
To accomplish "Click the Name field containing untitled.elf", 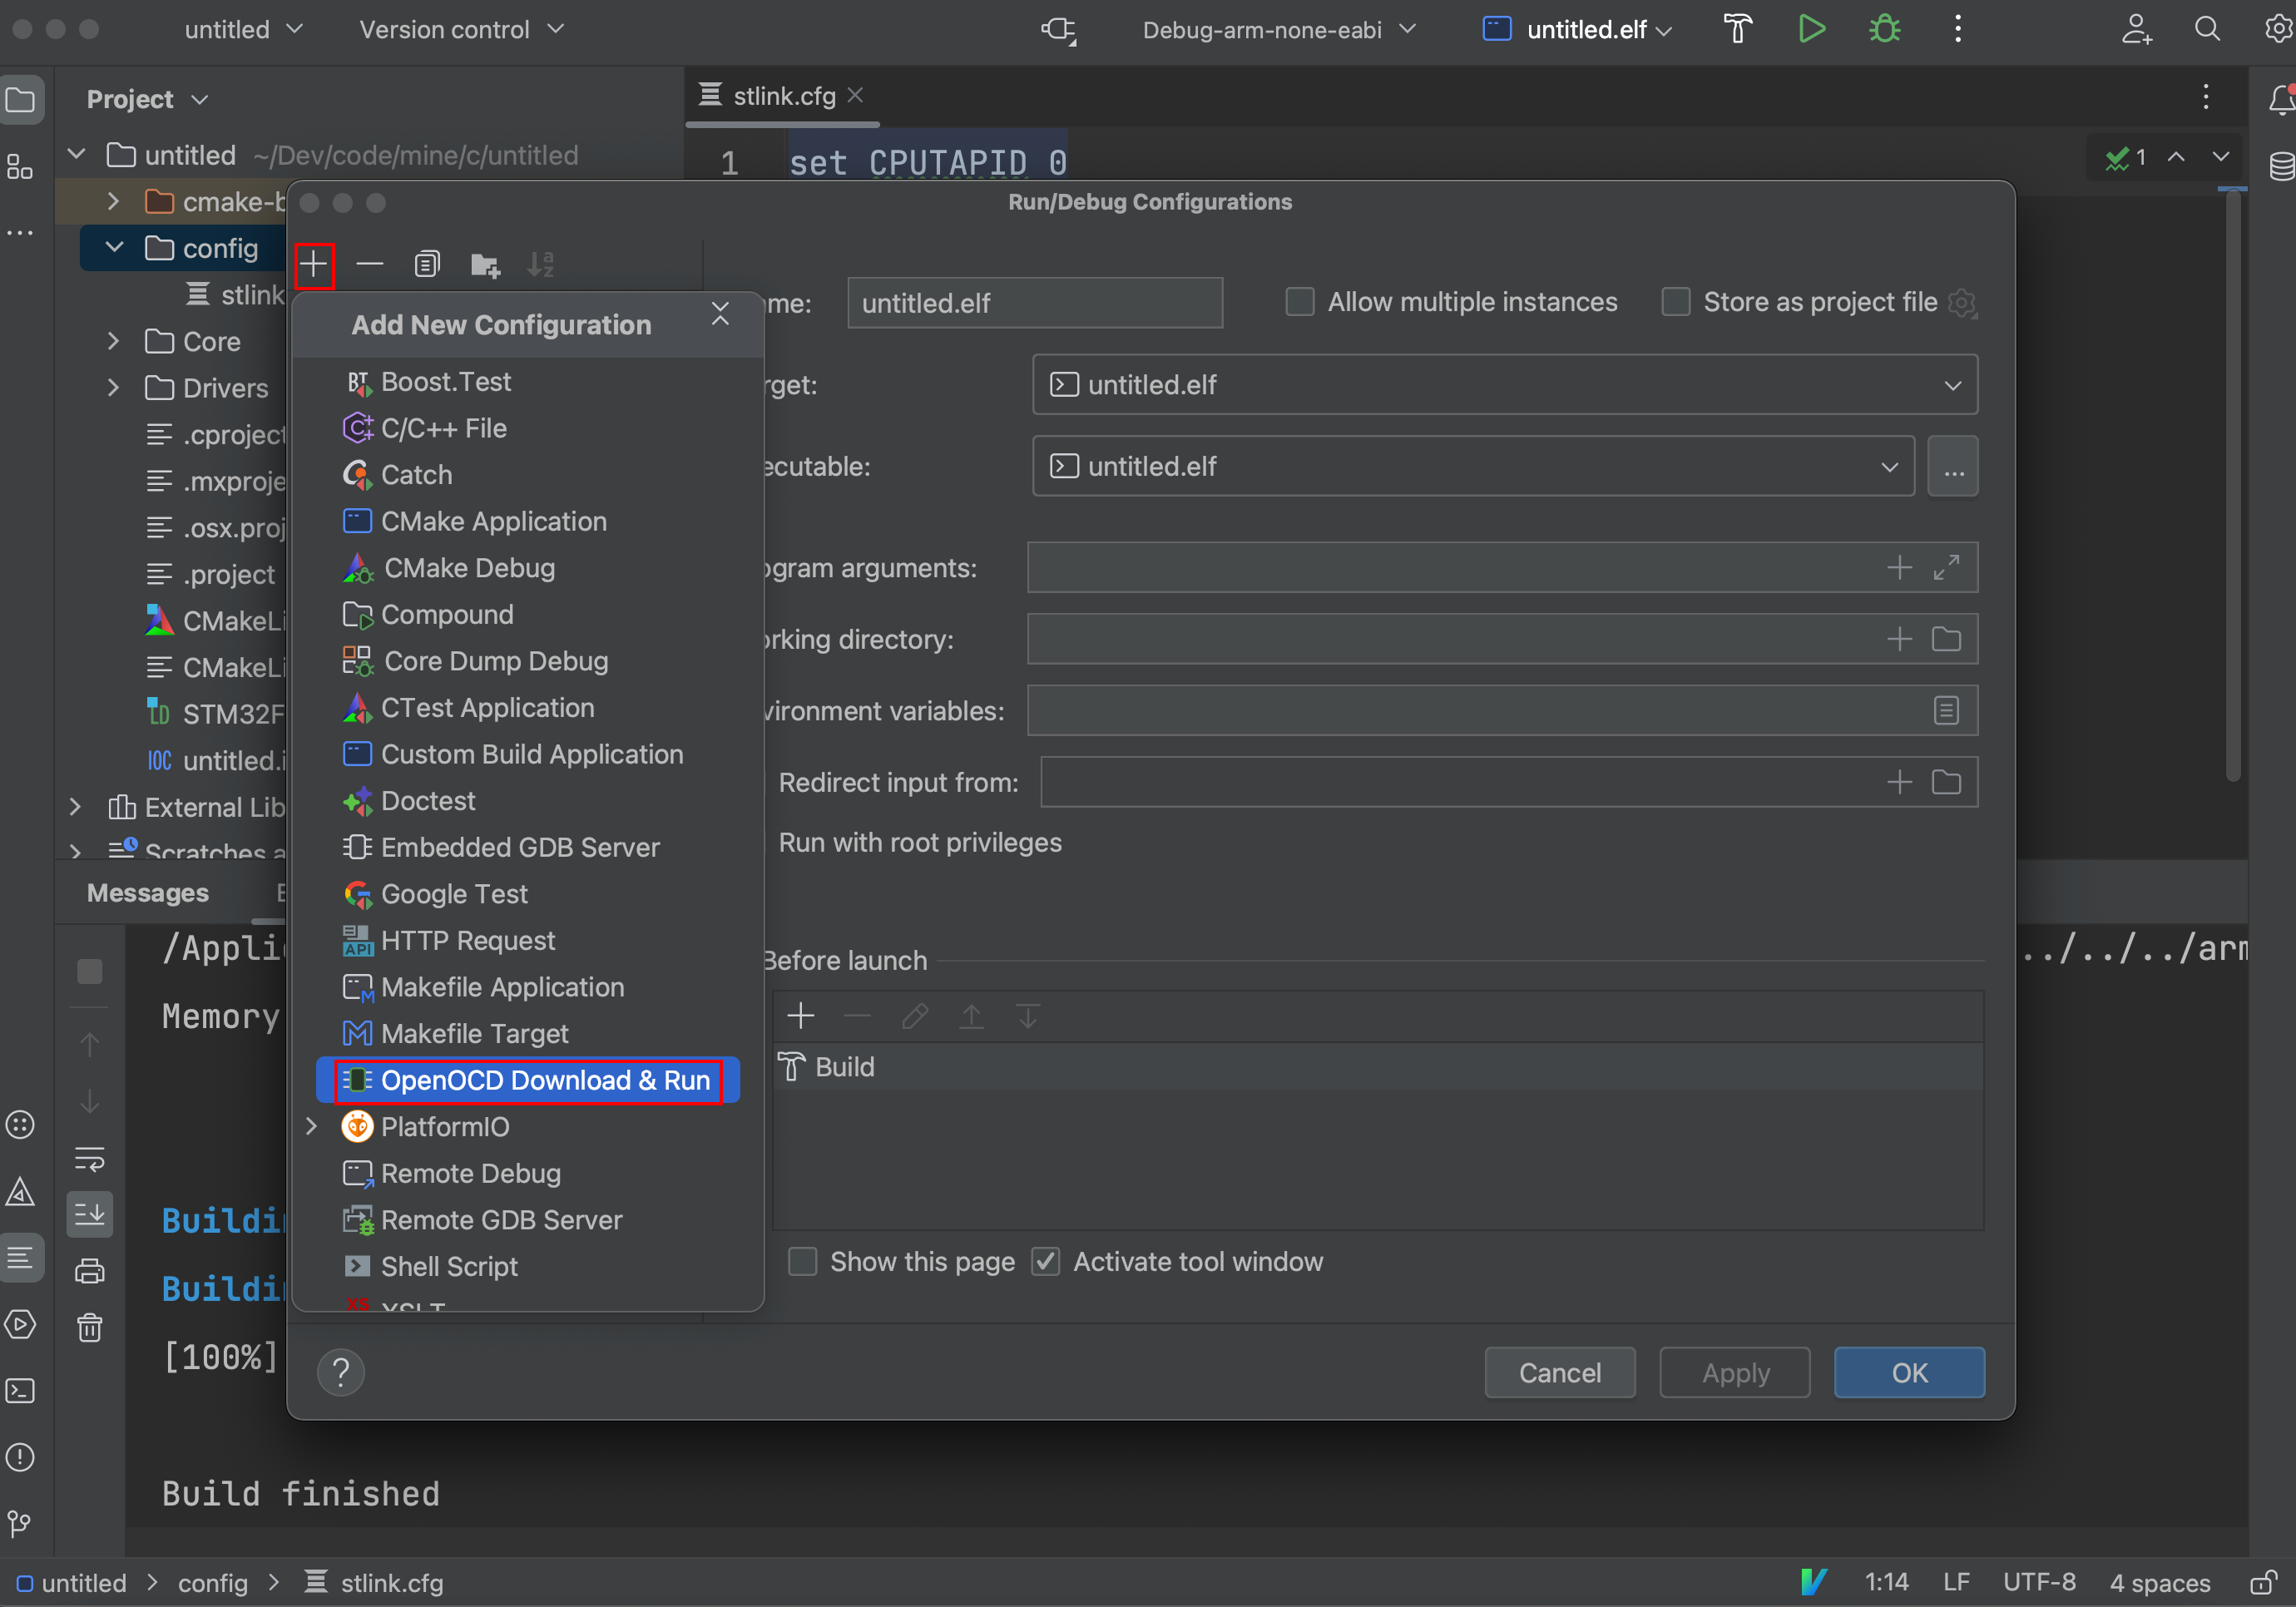I will pos(1034,303).
